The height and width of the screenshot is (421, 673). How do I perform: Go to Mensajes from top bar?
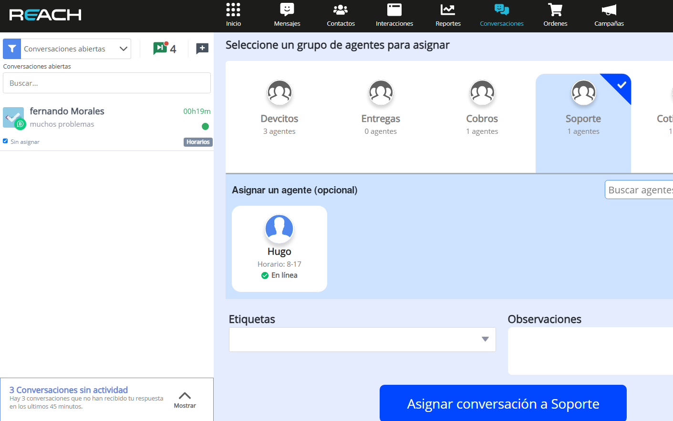pyautogui.click(x=287, y=15)
